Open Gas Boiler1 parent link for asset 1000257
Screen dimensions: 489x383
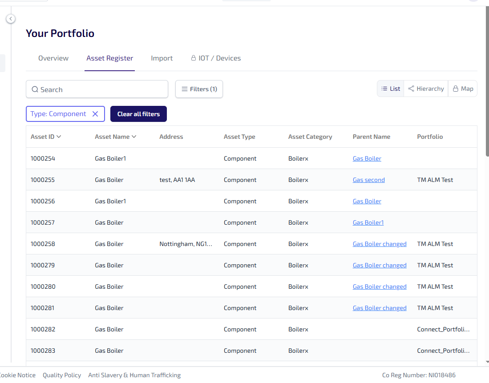tap(368, 222)
